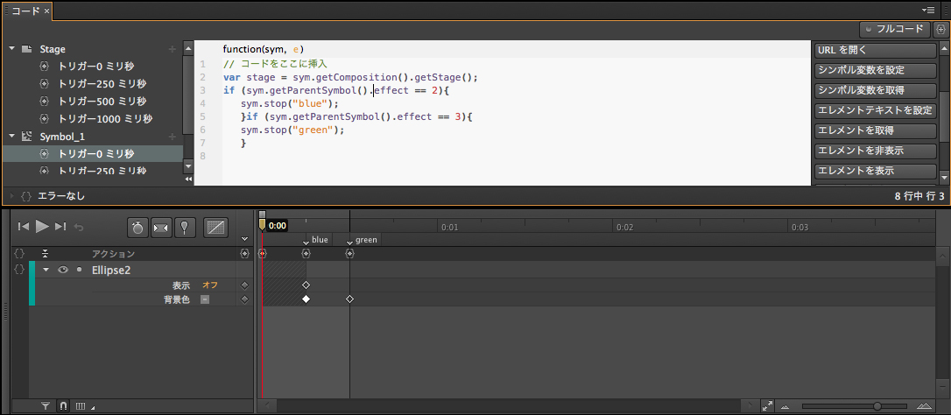Screen dimensions: 951x415
Task: Toggle the lock dot for Ellipse2
Action: [79, 270]
